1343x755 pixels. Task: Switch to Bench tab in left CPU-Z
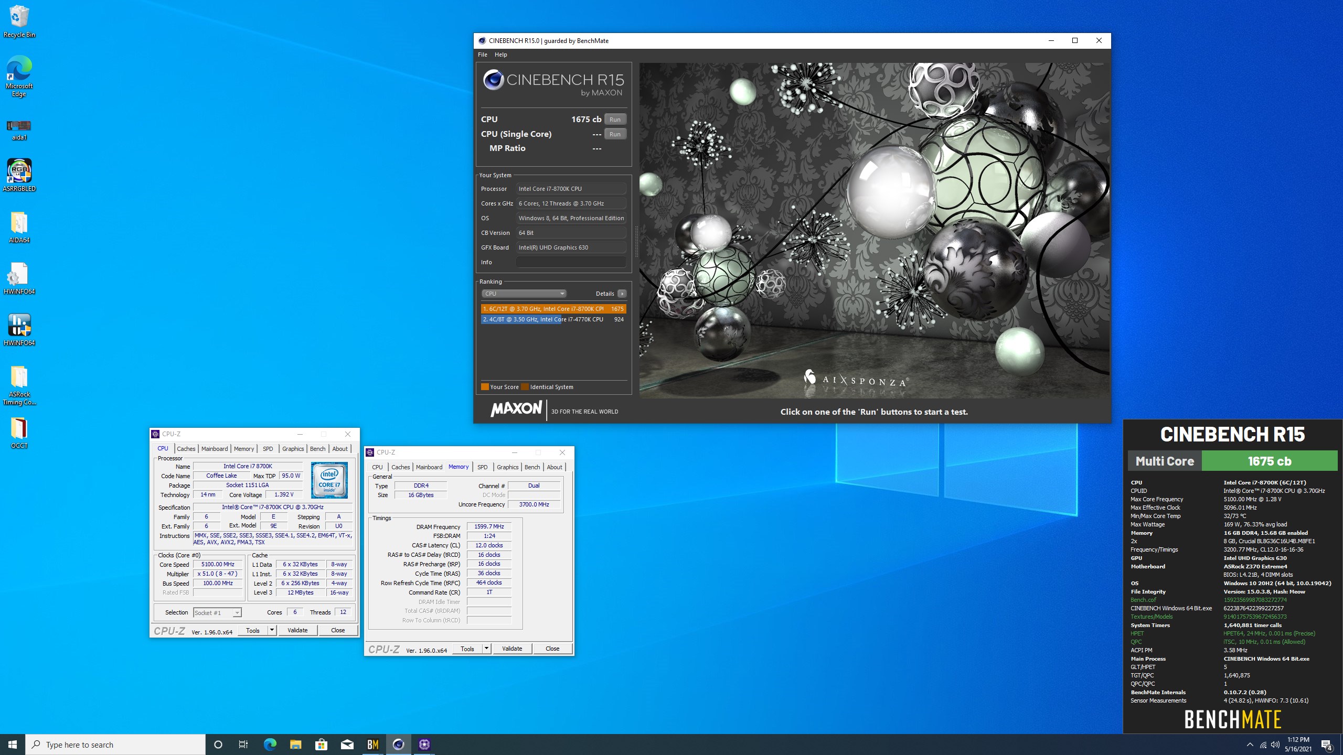(x=317, y=449)
